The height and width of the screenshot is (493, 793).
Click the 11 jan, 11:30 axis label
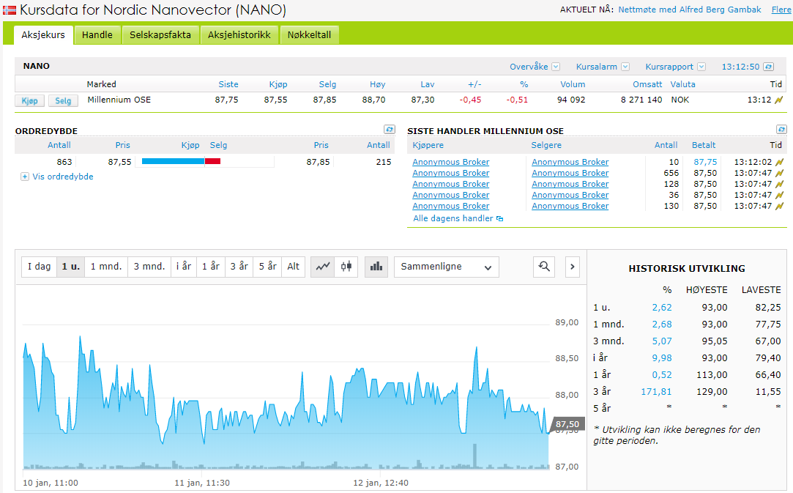click(202, 483)
